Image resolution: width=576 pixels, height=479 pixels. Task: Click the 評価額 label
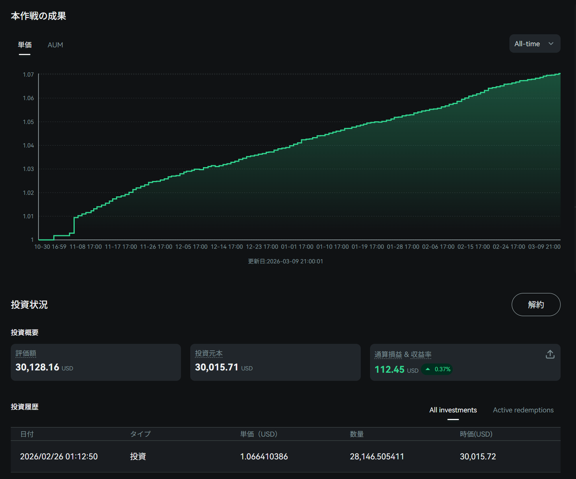26,353
